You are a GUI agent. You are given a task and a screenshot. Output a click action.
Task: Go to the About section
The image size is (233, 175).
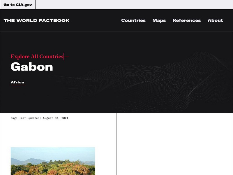[x=215, y=20]
